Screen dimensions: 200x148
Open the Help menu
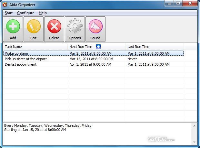(43, 13)
